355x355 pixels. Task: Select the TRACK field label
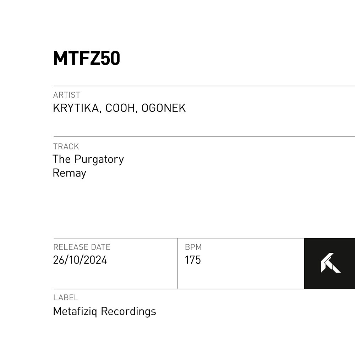tap(66, 147)
